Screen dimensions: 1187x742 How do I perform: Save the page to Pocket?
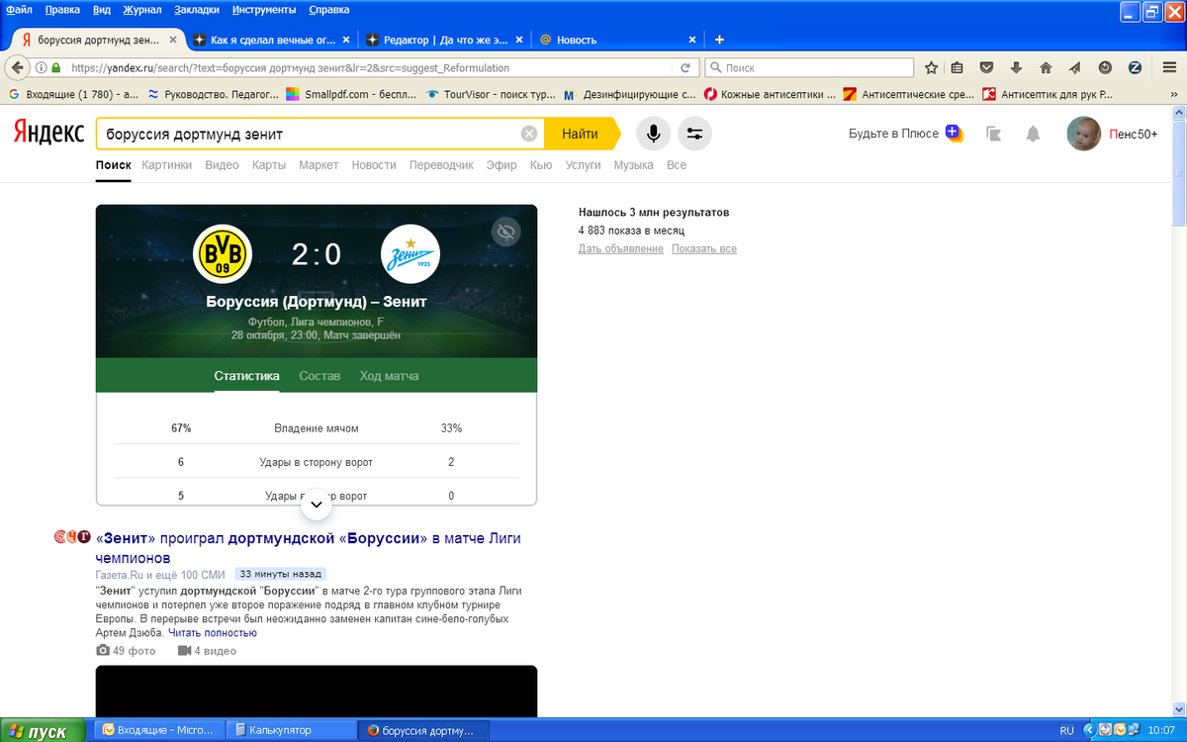987,68
